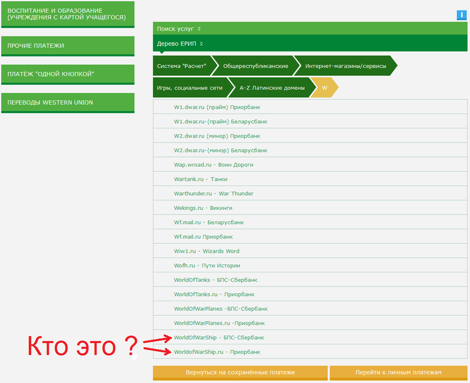This screenshot has height=383, width=470.
Task: Select Wekings.ru - Викинги
Action: point(310,208)
